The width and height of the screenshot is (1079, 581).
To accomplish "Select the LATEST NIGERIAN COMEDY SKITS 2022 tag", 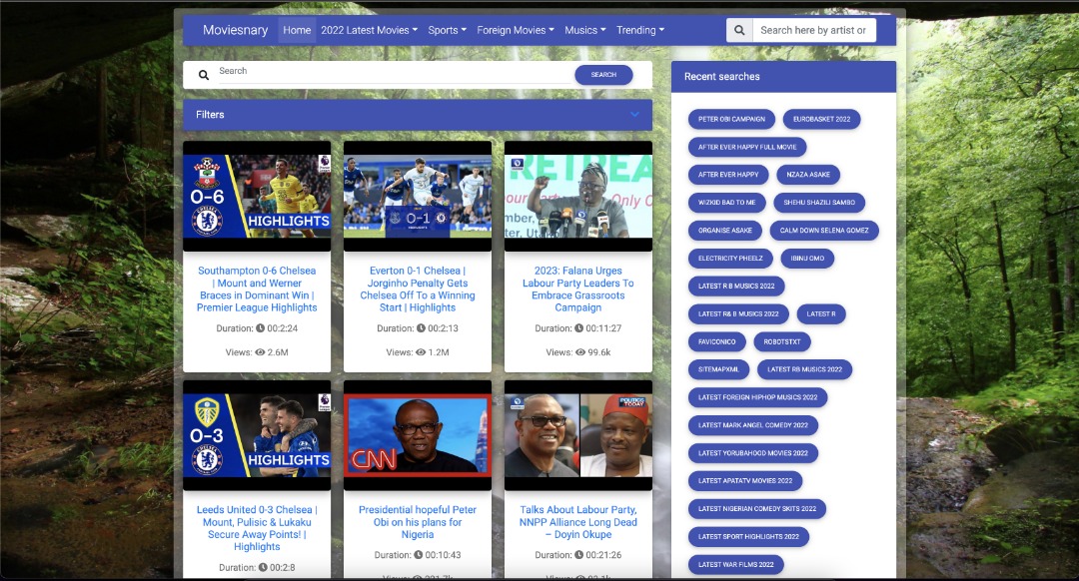I will tap(757, 509).
